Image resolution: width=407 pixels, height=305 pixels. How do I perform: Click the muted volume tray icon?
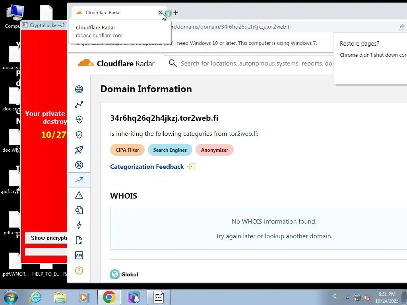coord(367,297)
